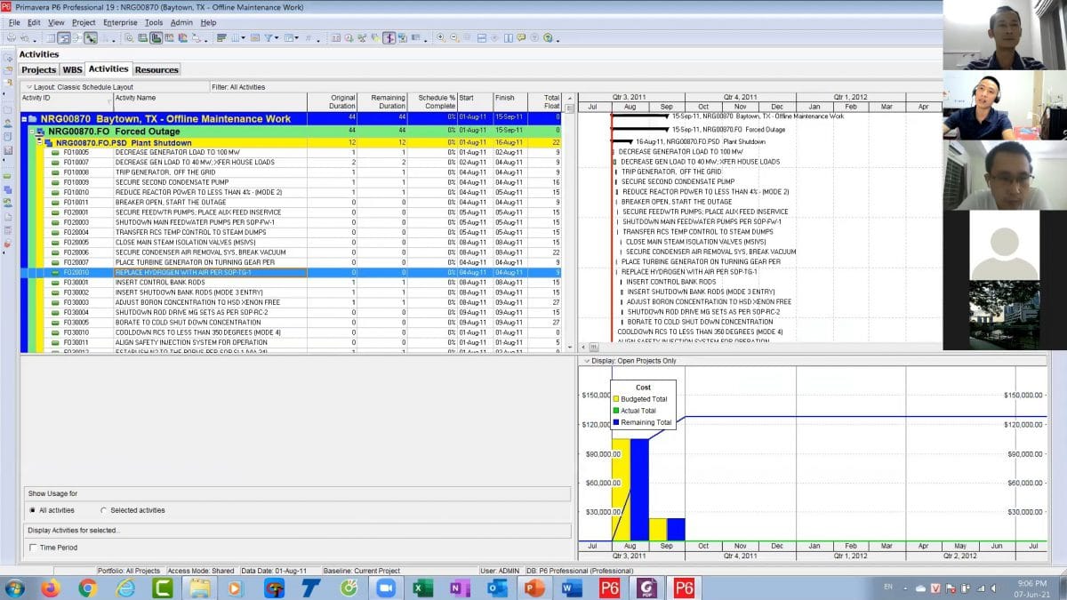Screen dimensions: 1067x600
Task: Open the Help menu
Action: point(208,22)
